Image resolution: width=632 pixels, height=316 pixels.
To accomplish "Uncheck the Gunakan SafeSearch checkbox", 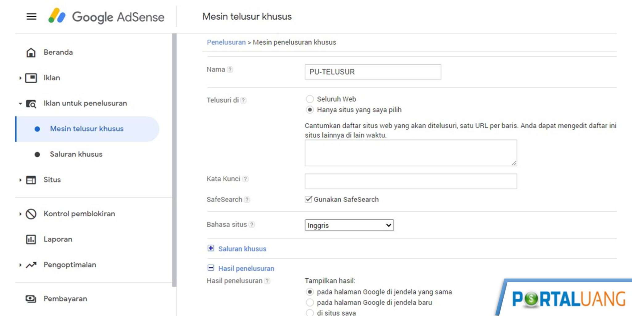I will point(308,199).
